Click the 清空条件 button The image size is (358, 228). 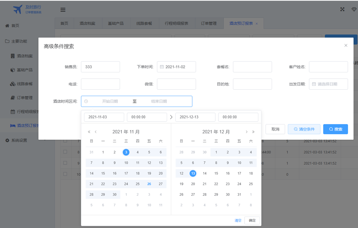304,129
